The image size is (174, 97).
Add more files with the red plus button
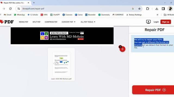pyautogui.click(x=122, y=49)
